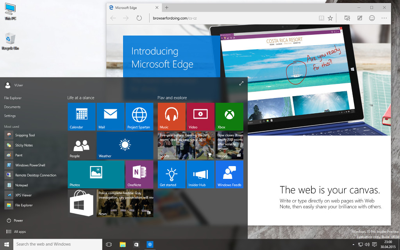Go forward in Edge browser

126,18
